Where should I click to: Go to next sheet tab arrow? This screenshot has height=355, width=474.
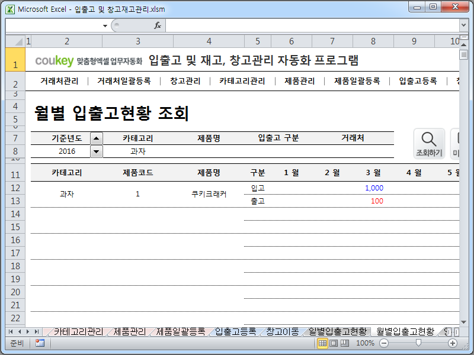28,332
